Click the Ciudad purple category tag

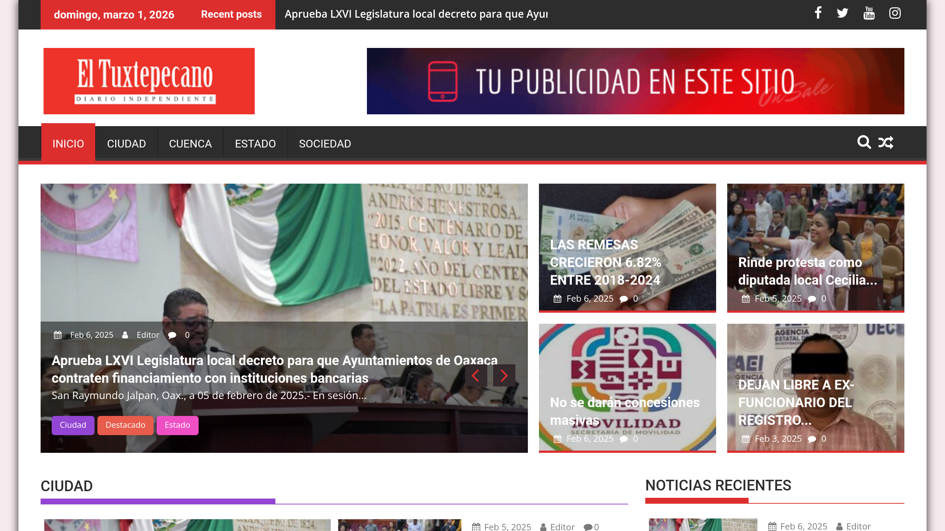click(73, 425)
